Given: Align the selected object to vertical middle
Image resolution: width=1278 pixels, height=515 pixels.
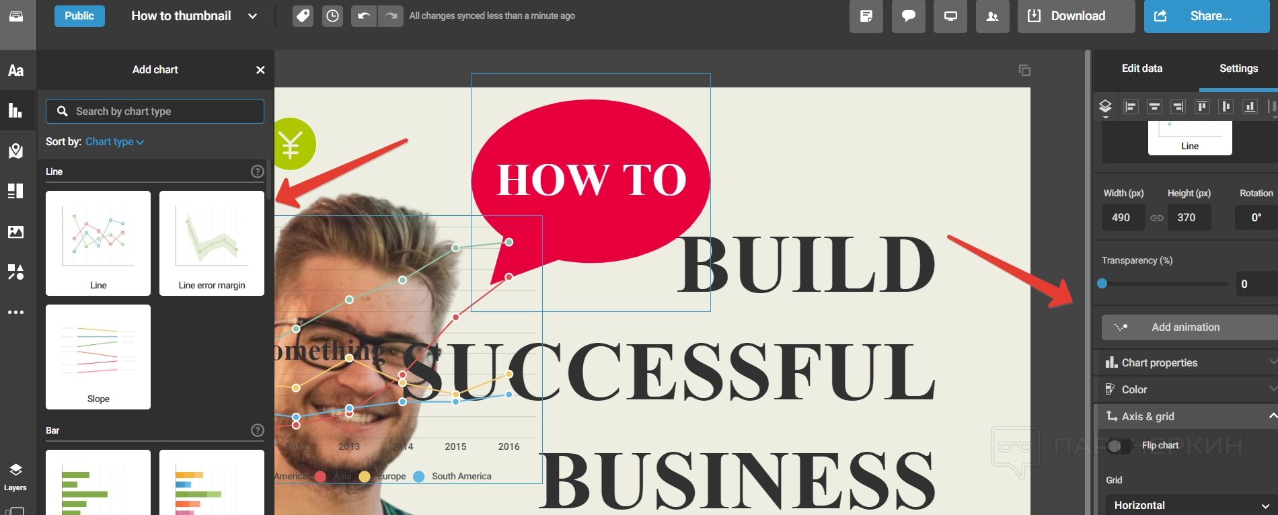Looking at the screenshot, I should pos(1226,106).
